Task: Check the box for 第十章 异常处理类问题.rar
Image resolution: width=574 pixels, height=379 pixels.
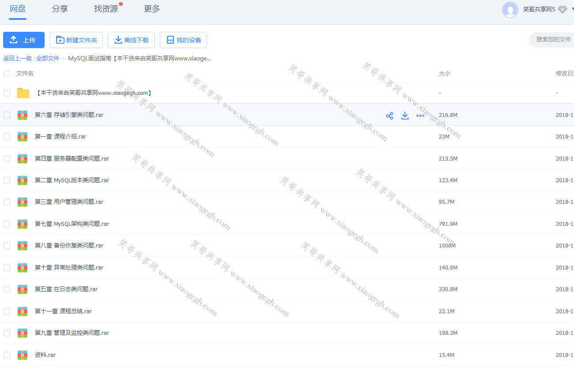Action: [7, 267]
